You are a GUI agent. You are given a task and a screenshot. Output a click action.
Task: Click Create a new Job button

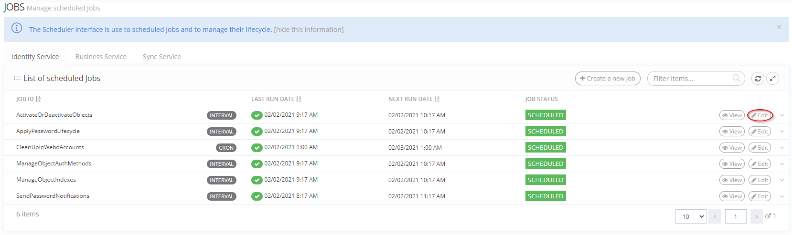608,79
